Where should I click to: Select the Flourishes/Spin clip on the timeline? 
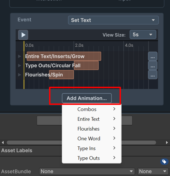coord(62,75)
